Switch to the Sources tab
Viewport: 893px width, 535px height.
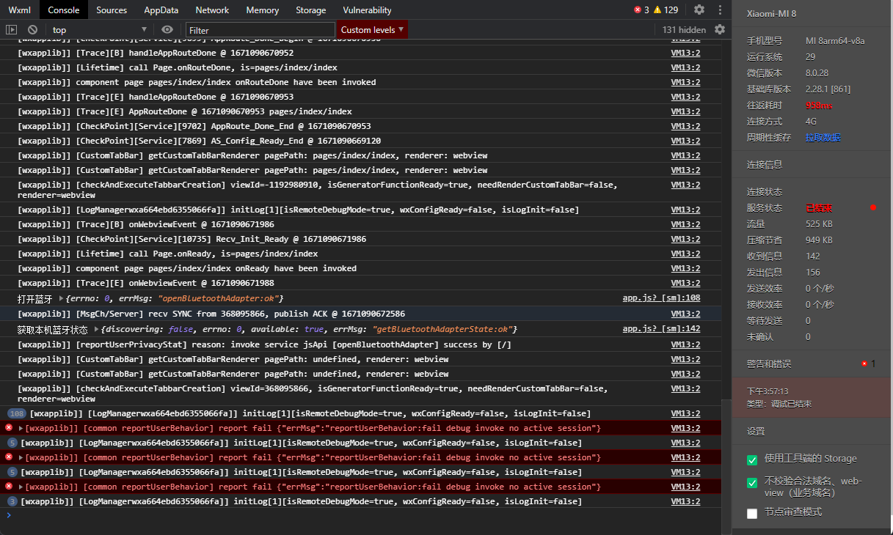pyautogui.click(x=112, y=10)
